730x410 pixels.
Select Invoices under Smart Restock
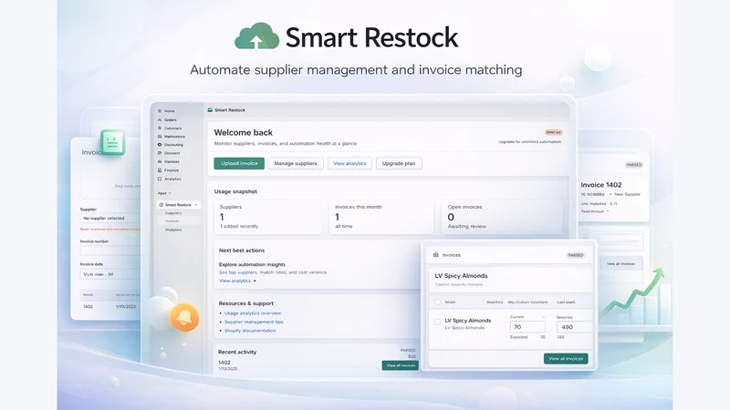pyautogui.click(x=172, y=221)
